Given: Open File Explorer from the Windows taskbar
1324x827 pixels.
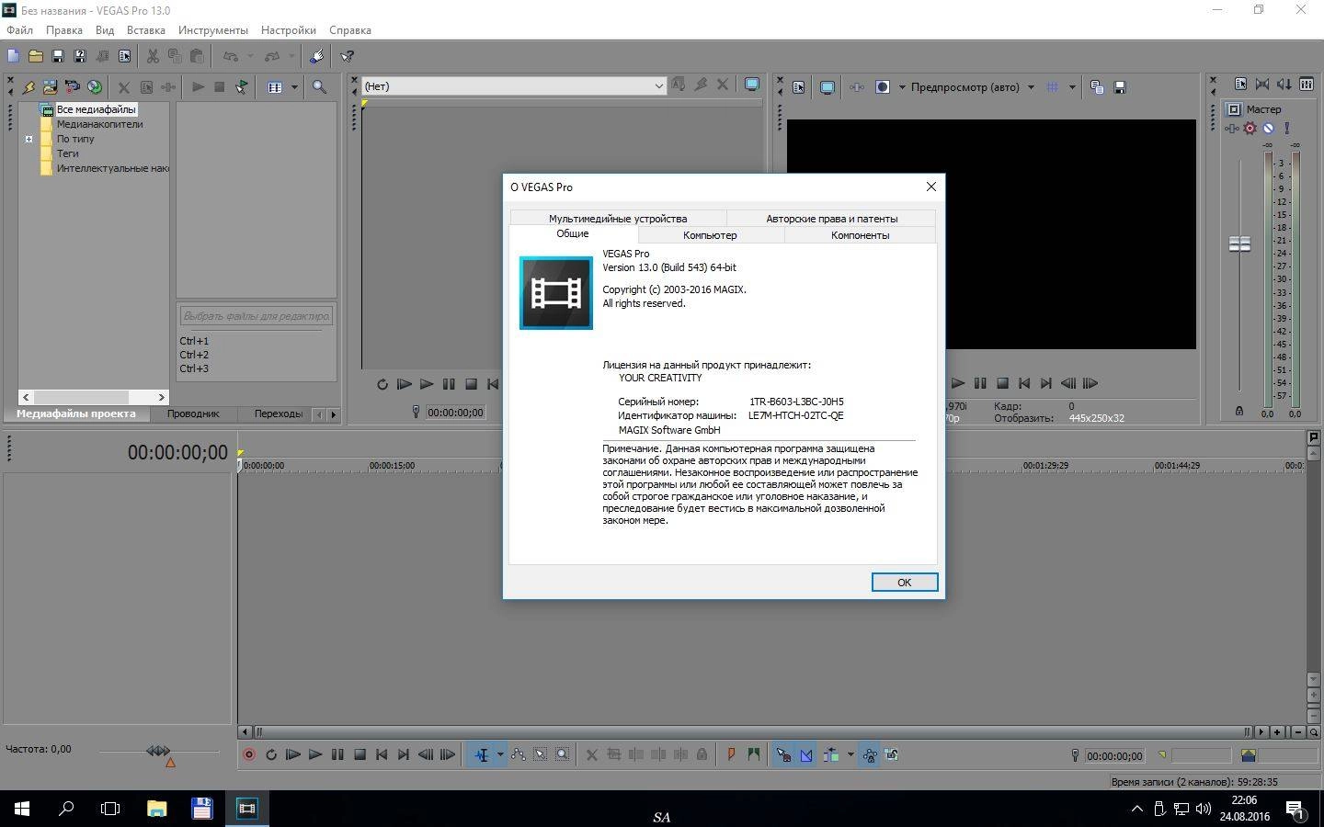Looking at the screenshot, I should (157, 809).
